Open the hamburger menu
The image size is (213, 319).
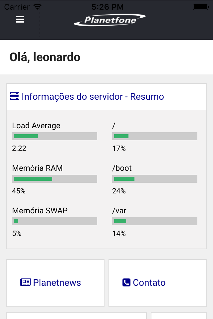tap(20, 19)
